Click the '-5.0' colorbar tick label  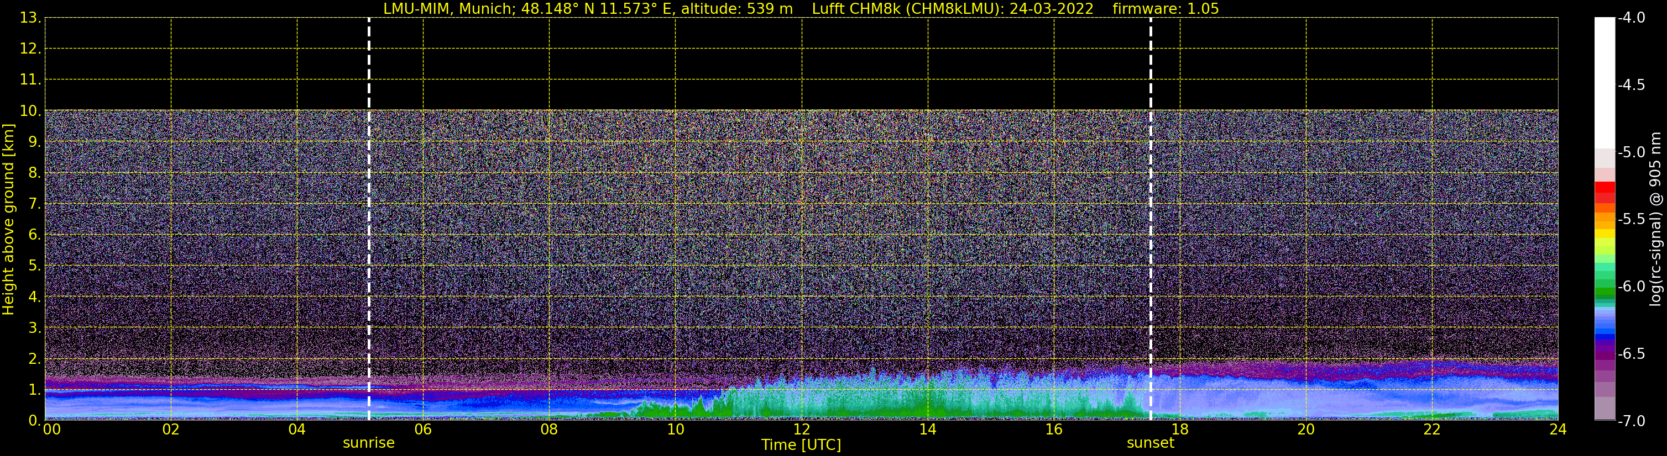(x=1631, y=152)
